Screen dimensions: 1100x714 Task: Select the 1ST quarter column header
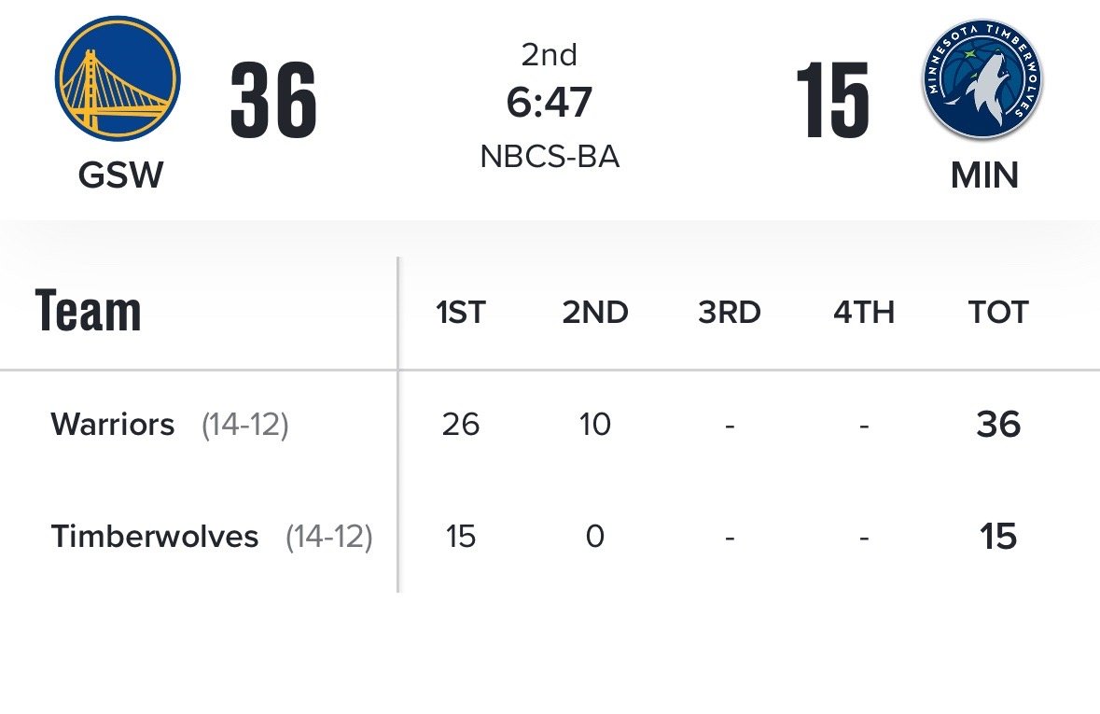(460, 313)
